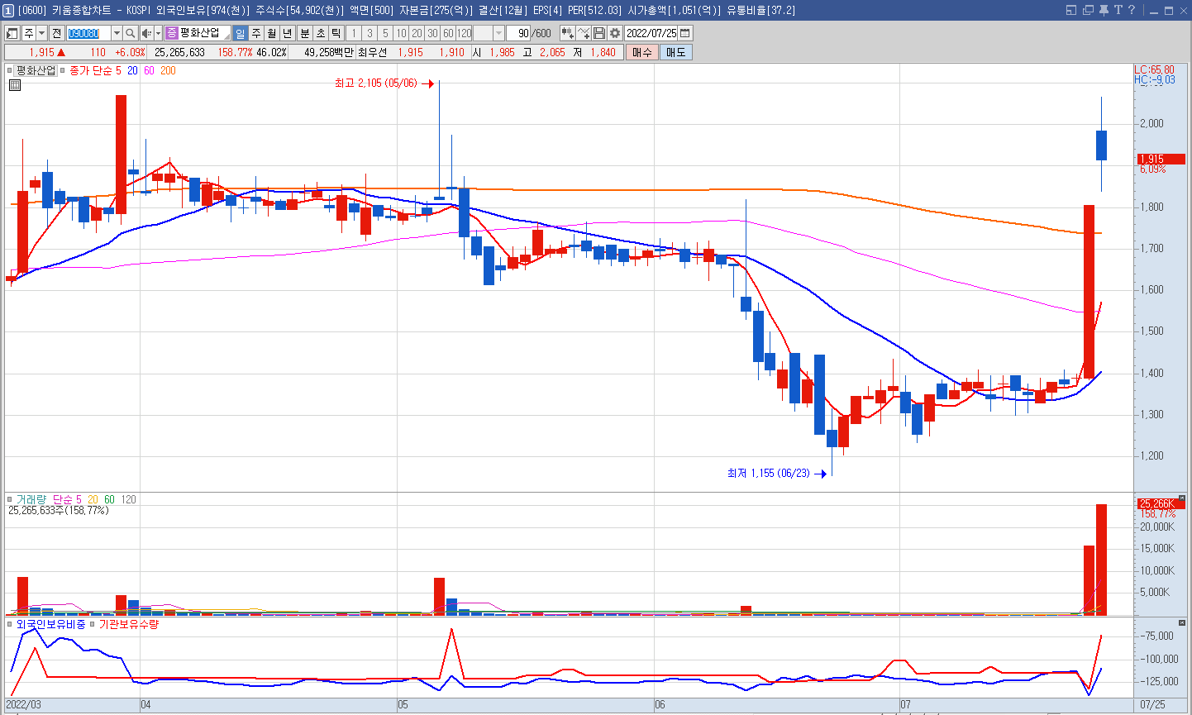Viewport: 1192px width, 715px height.
Task: Switch to 월 monthly period
Action: click(272, 33)
